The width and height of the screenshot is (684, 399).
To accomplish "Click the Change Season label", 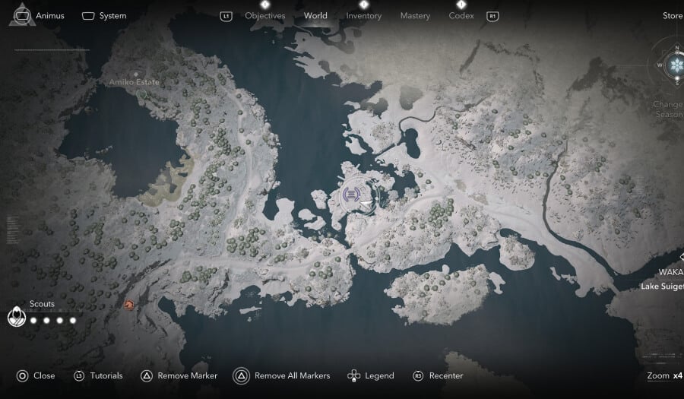I will point(668,109).
